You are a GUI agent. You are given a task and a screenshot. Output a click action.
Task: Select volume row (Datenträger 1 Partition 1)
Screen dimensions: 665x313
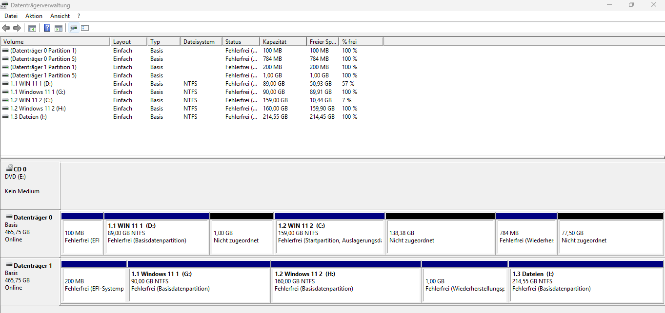point(192,67)
